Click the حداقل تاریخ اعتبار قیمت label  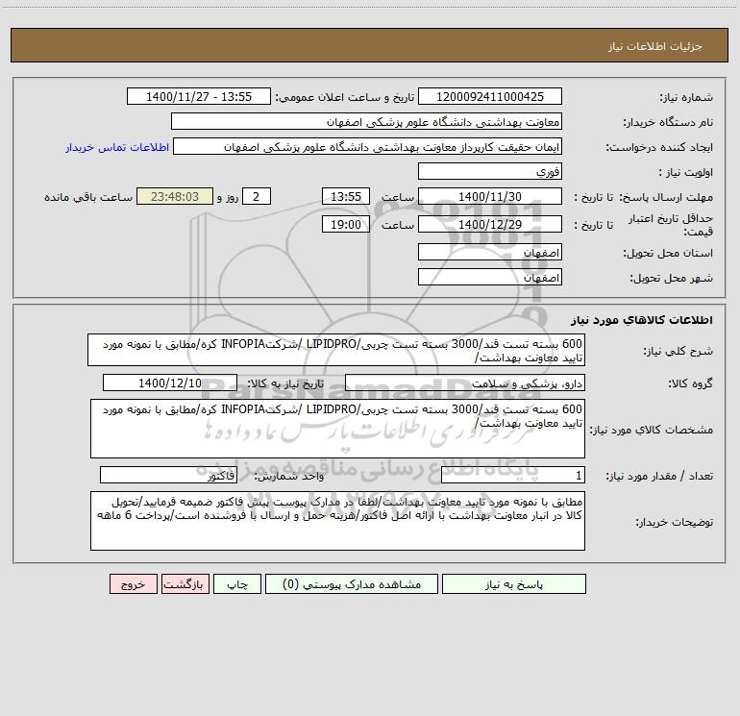pos(670,225)
